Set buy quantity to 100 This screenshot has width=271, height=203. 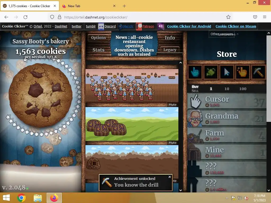click(x=243, y=89)
